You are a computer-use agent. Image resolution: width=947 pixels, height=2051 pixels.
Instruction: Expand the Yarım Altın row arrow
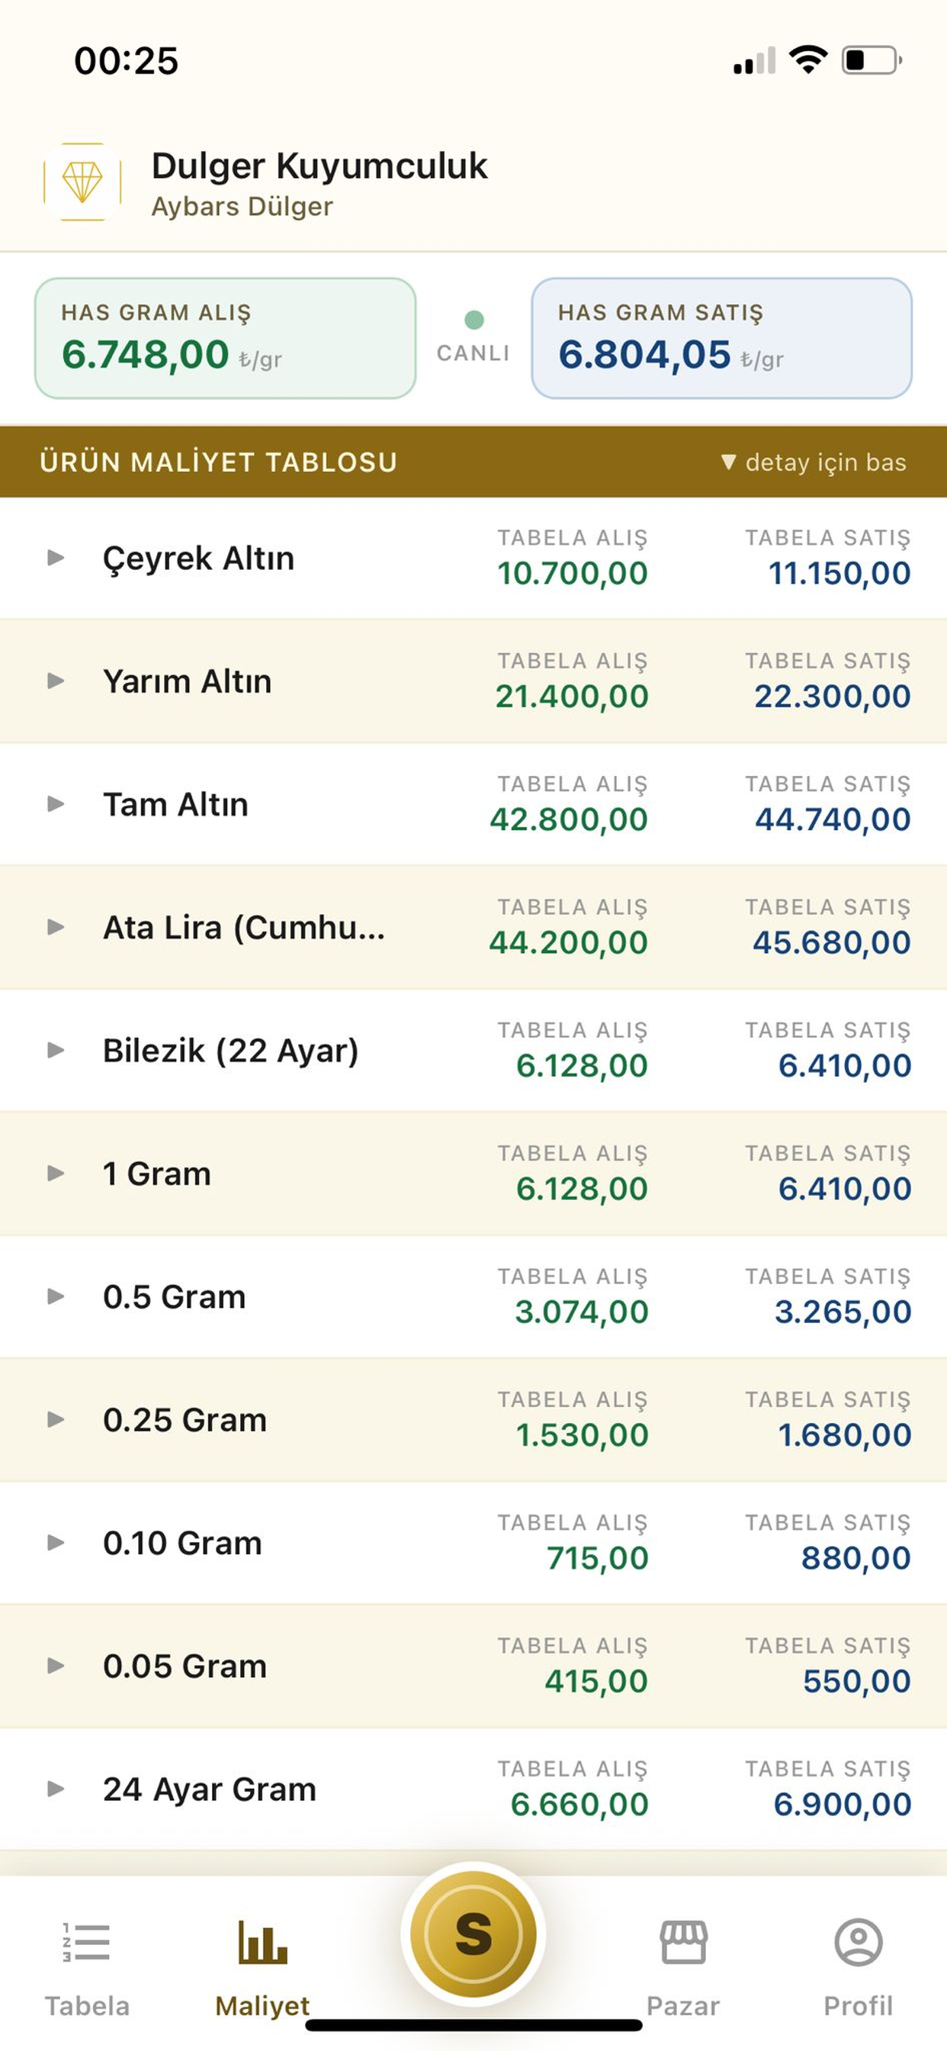pyautogui.click(x=56, y=681)
